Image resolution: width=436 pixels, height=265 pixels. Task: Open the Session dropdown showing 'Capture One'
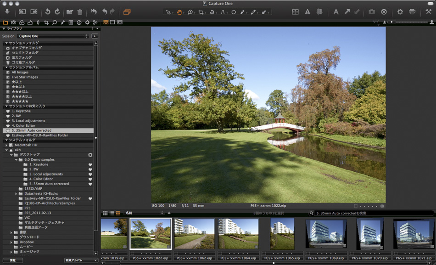(x=50, y=36)
